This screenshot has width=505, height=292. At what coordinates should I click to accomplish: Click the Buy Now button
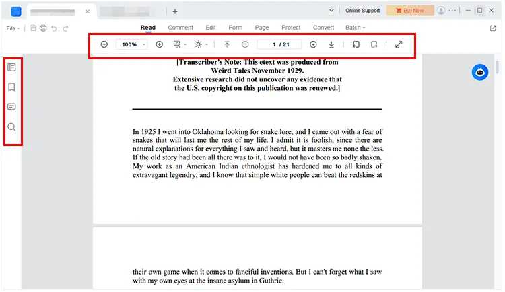[410, 11]
